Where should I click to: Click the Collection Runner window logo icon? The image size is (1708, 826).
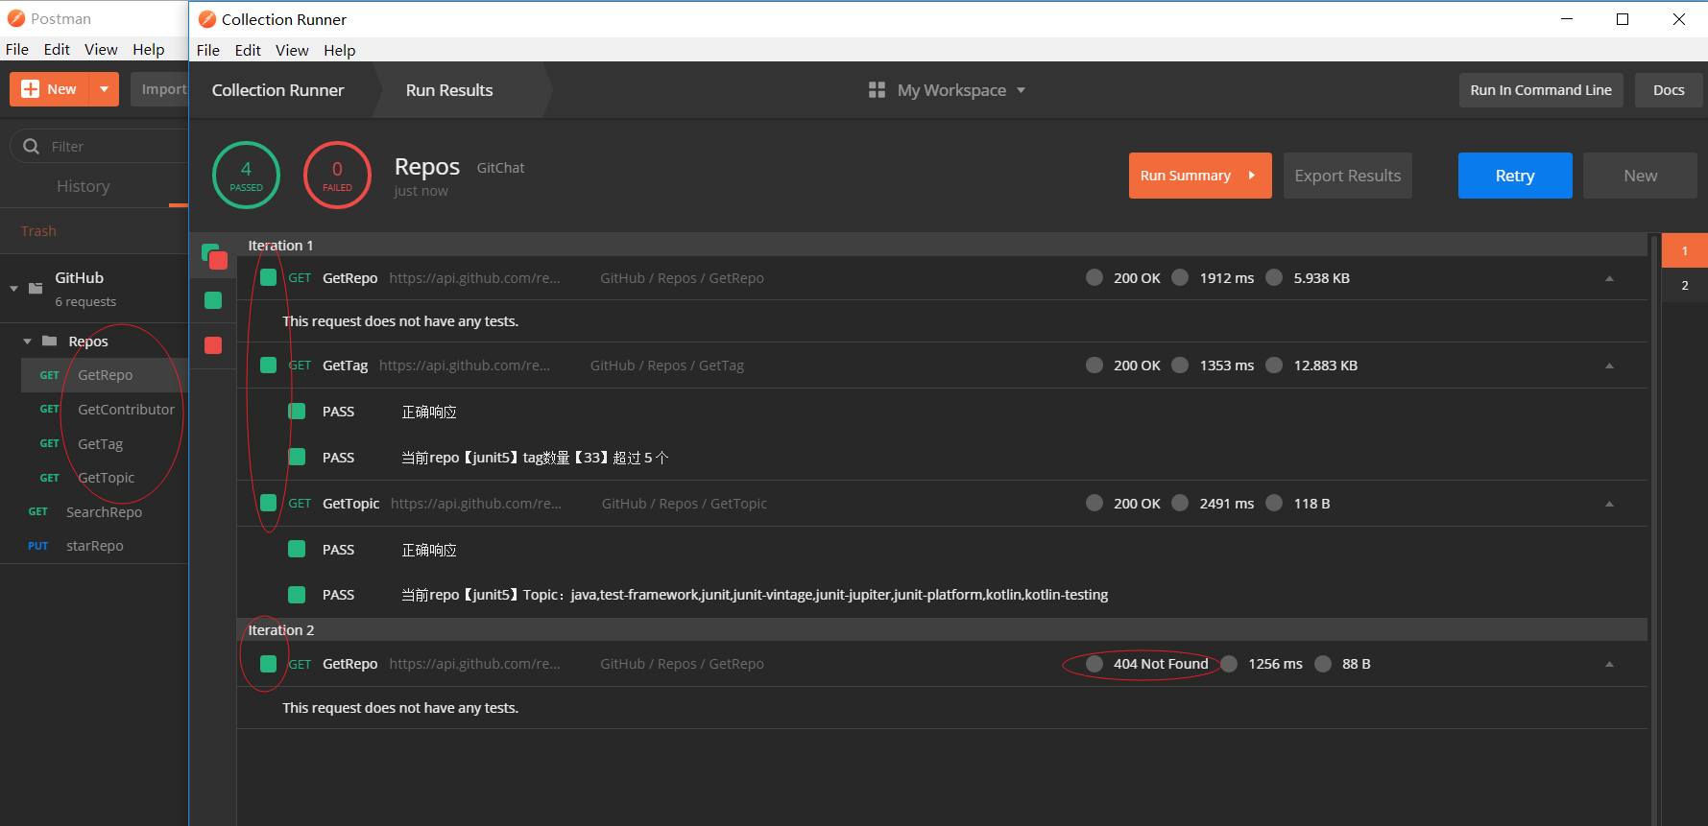(x=206, y=19)
